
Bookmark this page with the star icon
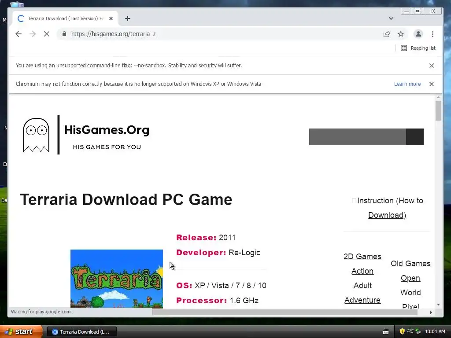tap(401, 34)
